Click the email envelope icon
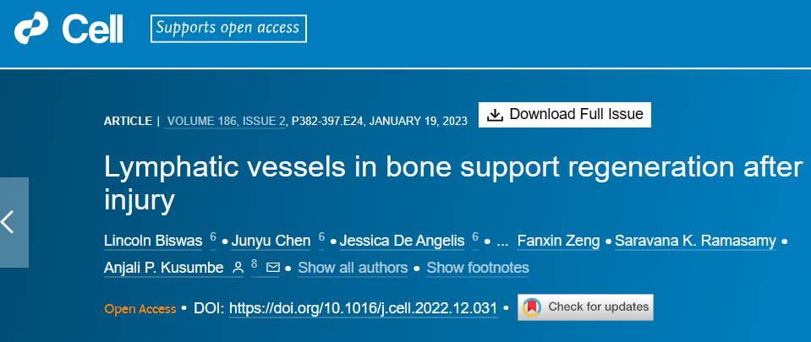Image resolution: width=811 pixels, height=342 pixels. [272, 268]
